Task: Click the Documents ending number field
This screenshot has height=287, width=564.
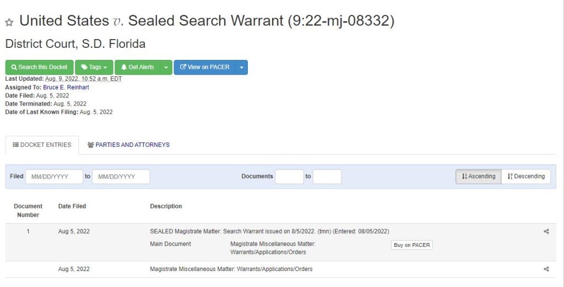Action: (327, 176)
